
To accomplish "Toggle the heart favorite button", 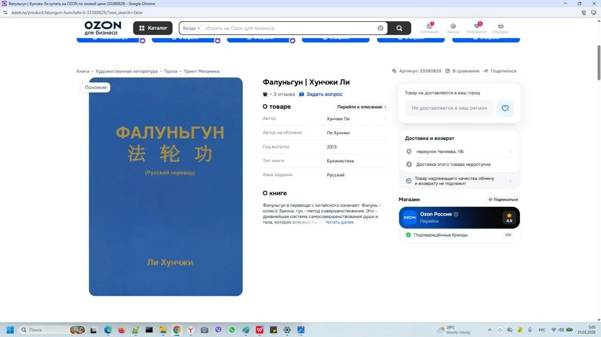I will pyautogui.click(x=505, y=108).
